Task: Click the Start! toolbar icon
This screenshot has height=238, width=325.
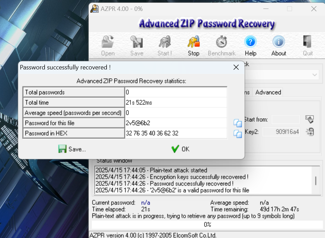Action: click(165, 42)
